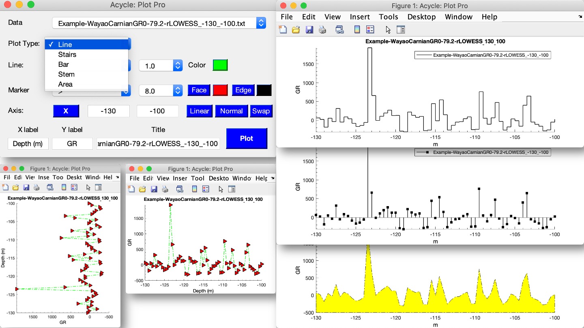584x328 pixels.
Task: Open Property Inspector in swapped-axis depth figure
Action: pyautogui.click(x=98, y=187)
